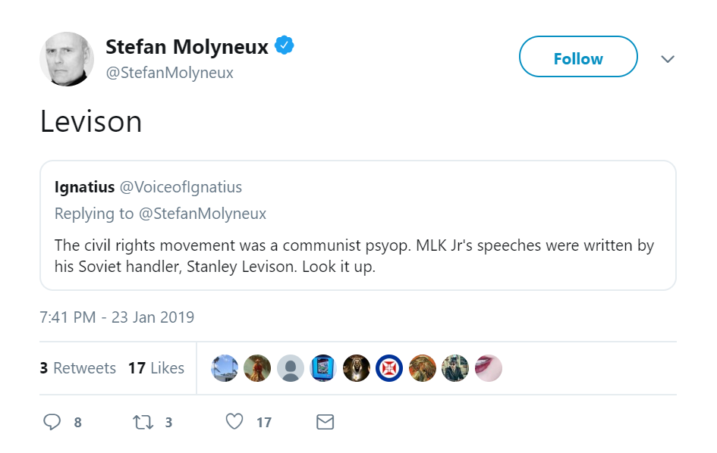
Task: Open the man in hat and suit liker avatar
Action: (x=455, y=368)
